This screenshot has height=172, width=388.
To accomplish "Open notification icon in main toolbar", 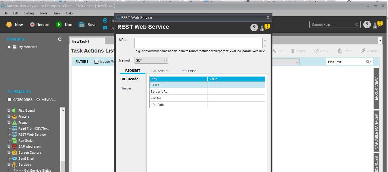I will (377, 25).
